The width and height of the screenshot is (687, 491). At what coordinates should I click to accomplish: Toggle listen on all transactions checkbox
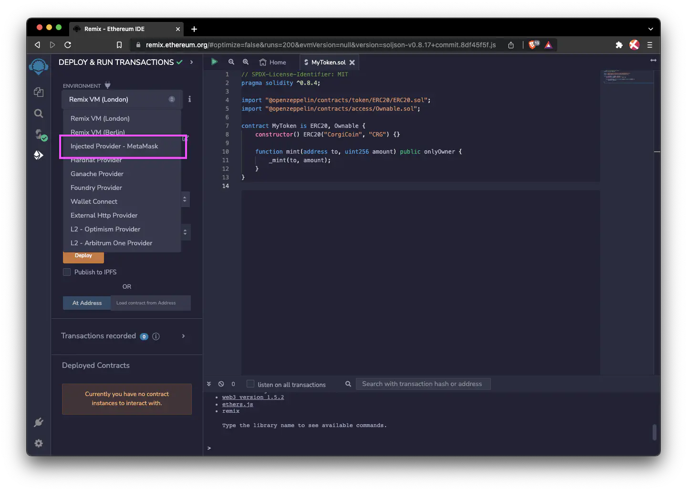[250, 384]
